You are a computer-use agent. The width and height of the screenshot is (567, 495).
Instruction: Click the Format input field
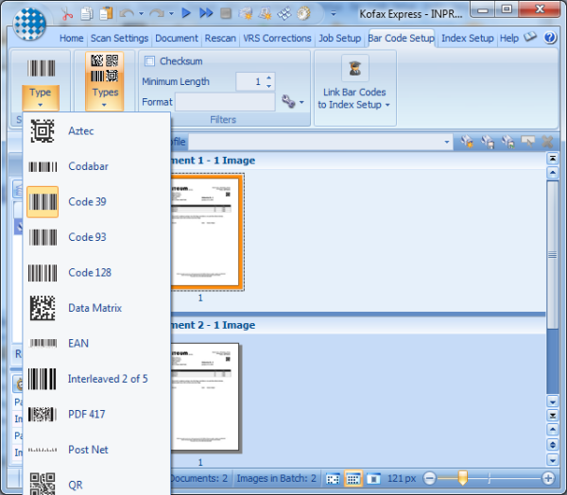coord(225,102)
